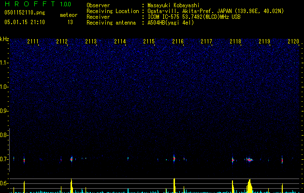Click the wide meteor echo between 2118 and 2119
The width and height of the screenshot is (304, 193).
point(250,160)
